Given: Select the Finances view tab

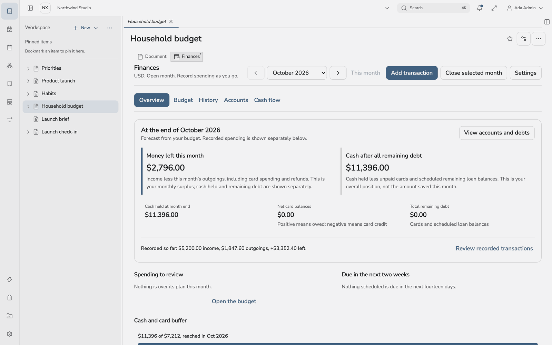Looking at the screenshot, I should click(187, 57).
